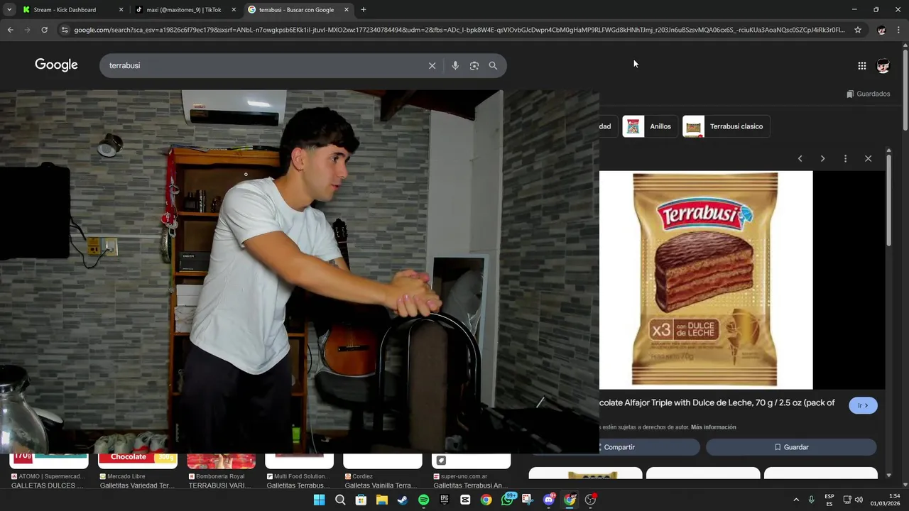
Task: Focus the Chrome address bar URL
Action: point(458,30)
